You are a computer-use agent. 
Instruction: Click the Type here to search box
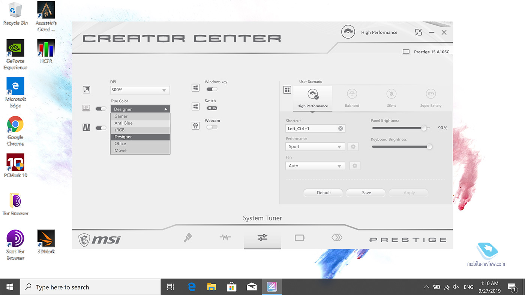[90, 287]
